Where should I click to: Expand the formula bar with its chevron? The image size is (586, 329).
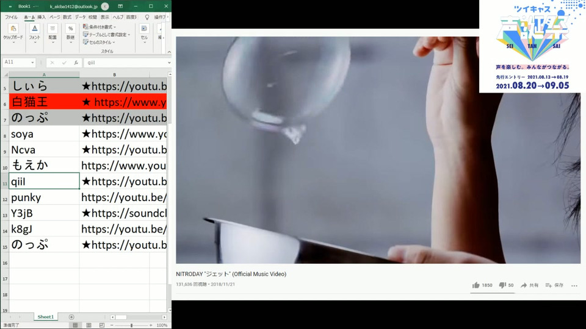coord(169,63)
